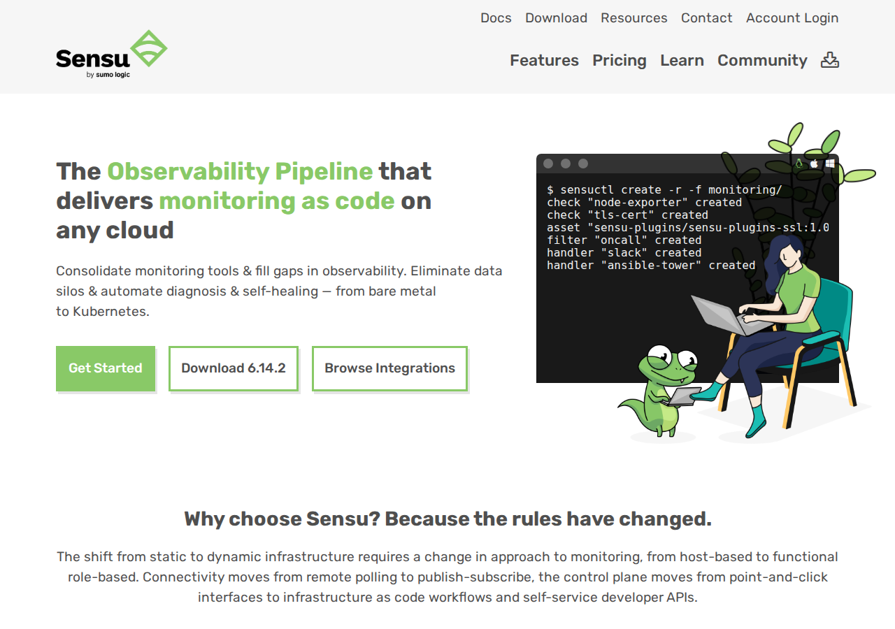Click the download tray icon in navigation
This screenshot has width=895, height=629.
point(830,60)
